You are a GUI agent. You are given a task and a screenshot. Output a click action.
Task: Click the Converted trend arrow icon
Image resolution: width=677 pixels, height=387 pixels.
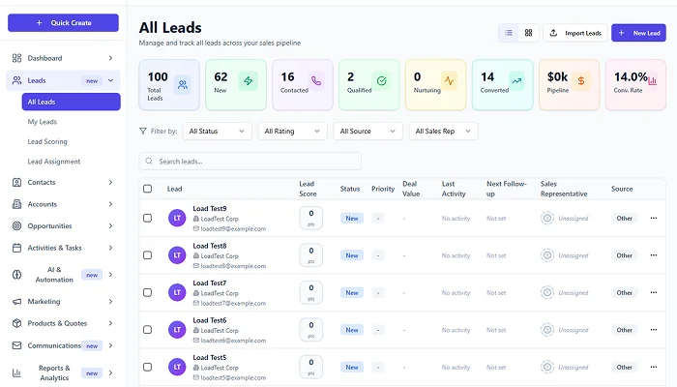click(x=515, y=81)
